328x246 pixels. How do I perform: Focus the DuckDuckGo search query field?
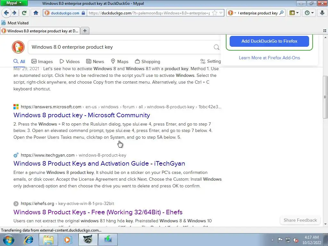click(121, 47)
